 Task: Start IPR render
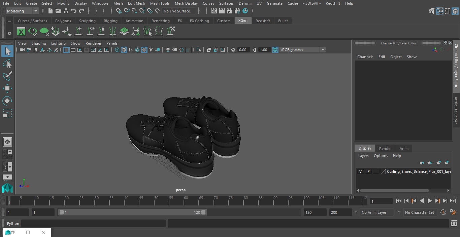point(230,11)
